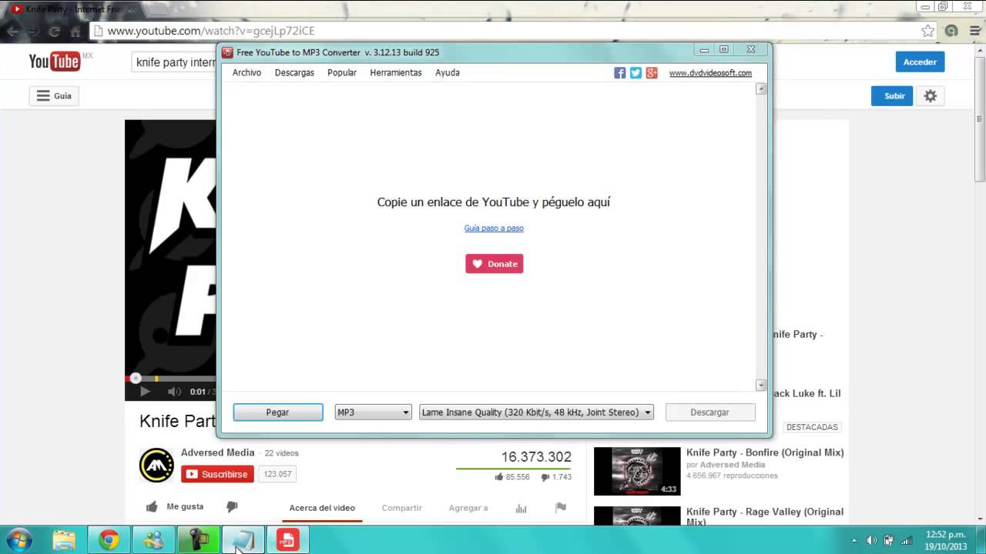986x554 pixels.
Task: Click the YouTube search field
Action: [175, 62]
